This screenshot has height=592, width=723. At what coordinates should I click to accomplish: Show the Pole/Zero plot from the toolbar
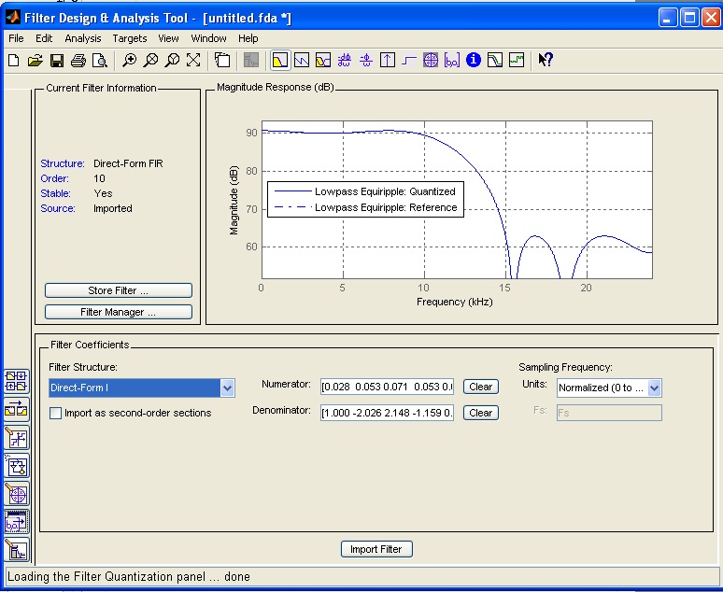click(x=431, y=61)
